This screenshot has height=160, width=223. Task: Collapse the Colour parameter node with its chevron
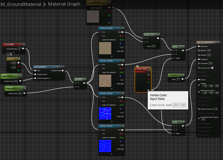coord(109,2)
